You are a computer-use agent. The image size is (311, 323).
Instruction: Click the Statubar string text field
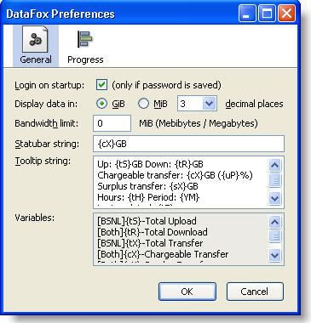(188, 144)
